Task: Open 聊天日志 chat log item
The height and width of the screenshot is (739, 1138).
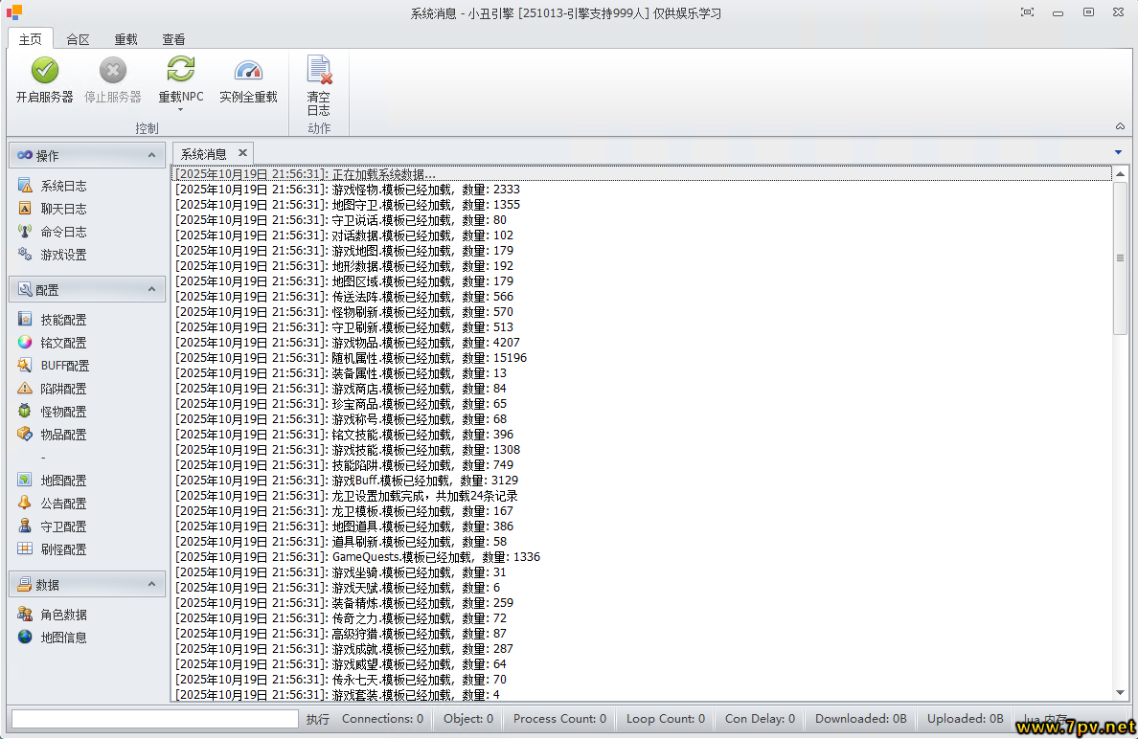Action: click(63, 209)
